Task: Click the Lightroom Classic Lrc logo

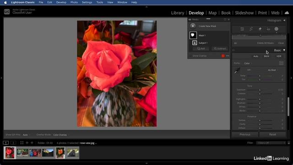Action: coord(7,11)
